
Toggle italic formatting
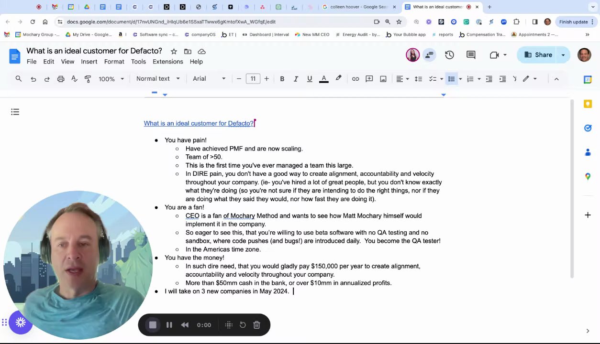tap(296, 79)
